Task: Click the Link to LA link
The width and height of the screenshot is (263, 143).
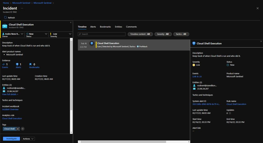Action: coord(197,77)
